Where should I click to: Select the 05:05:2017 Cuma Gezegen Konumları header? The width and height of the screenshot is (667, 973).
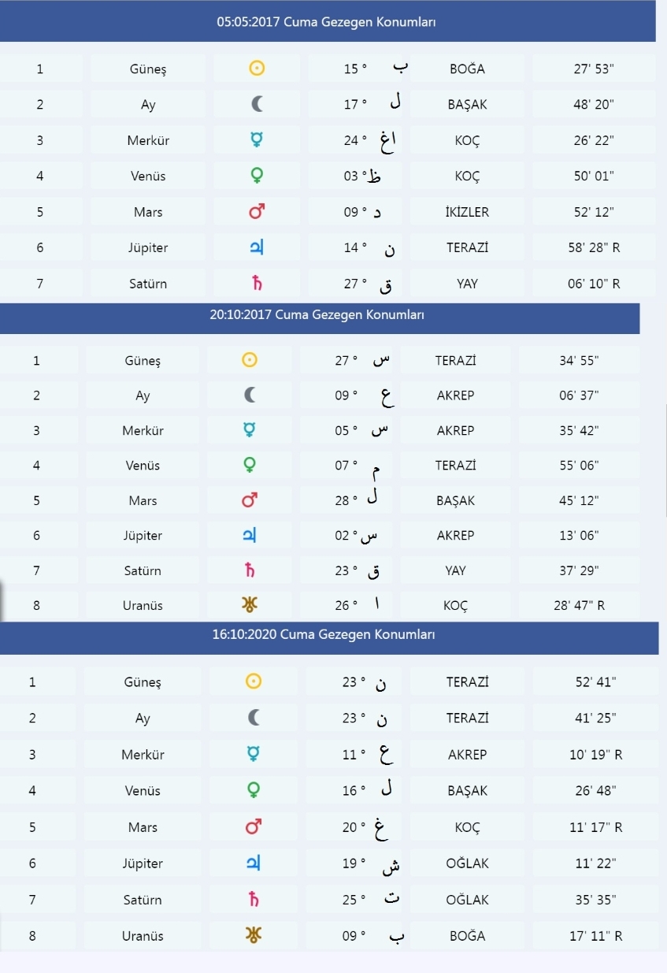click(327, 22)
